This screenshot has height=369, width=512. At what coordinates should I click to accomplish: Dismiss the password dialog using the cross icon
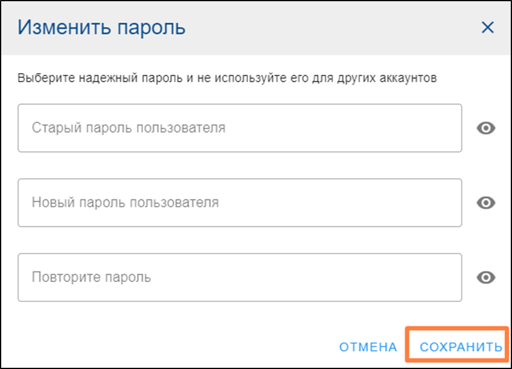(487, 27)
